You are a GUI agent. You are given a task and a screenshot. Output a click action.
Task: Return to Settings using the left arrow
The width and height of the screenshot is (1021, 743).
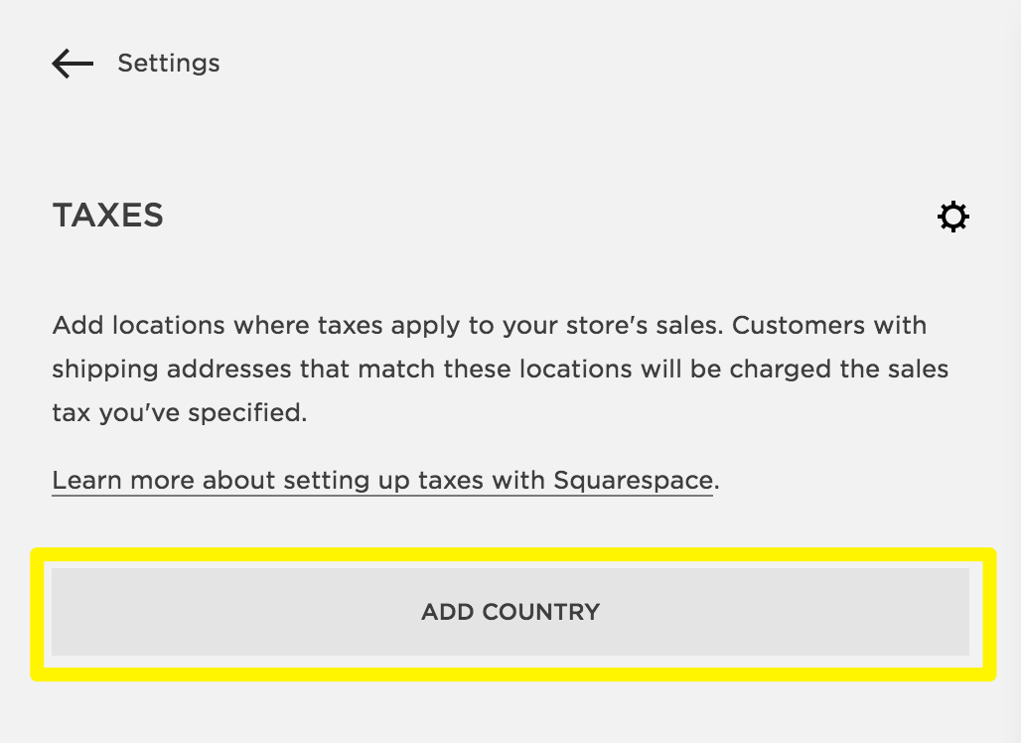click(73, 64)
